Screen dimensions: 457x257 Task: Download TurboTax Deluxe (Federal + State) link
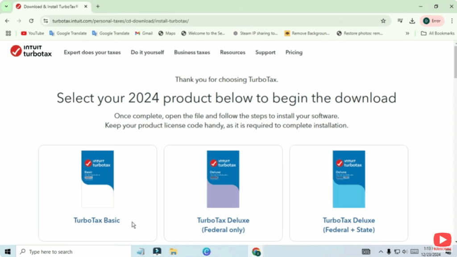[349, 225]
